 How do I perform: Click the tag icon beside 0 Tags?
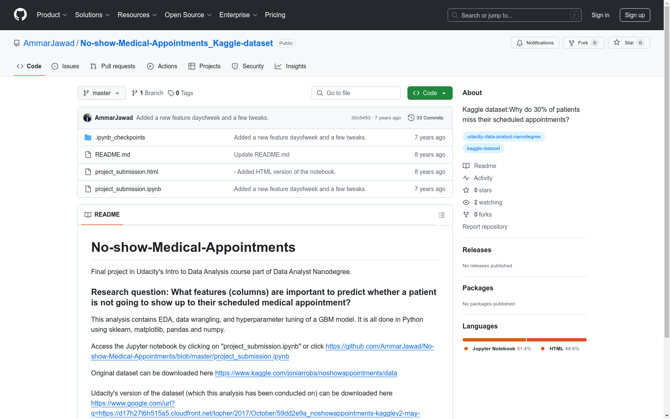pos(171,93)
